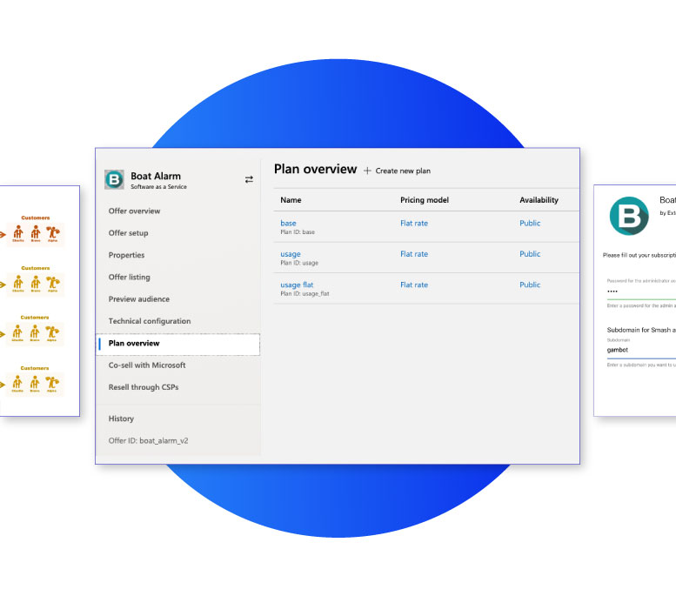Open the usage plan link

pyautogui.click(x=291, y=254)
